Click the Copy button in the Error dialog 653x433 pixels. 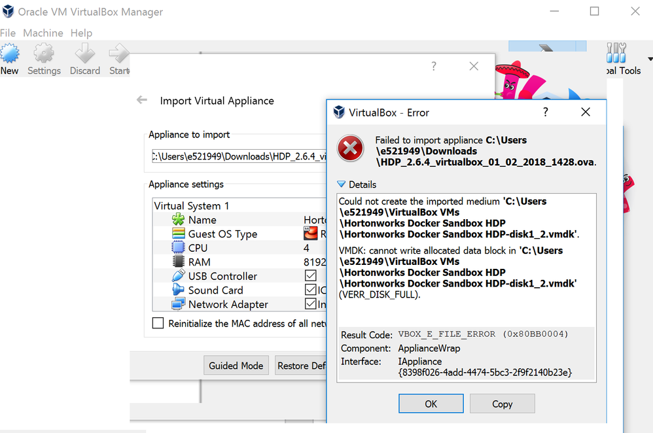pyautogui.click(x=503, y=404)
